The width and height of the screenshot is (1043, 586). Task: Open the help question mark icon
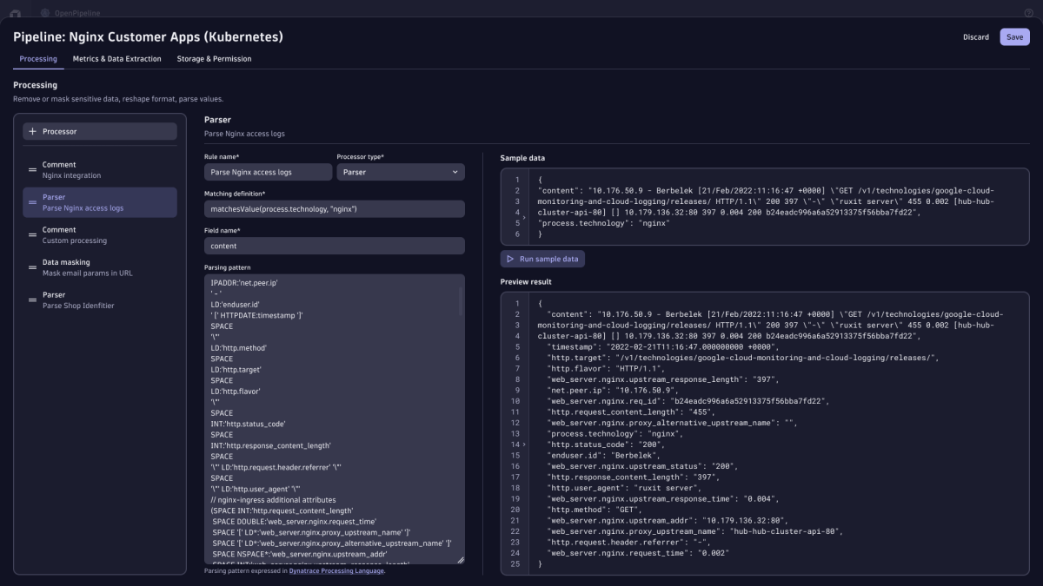point(1028,12)
